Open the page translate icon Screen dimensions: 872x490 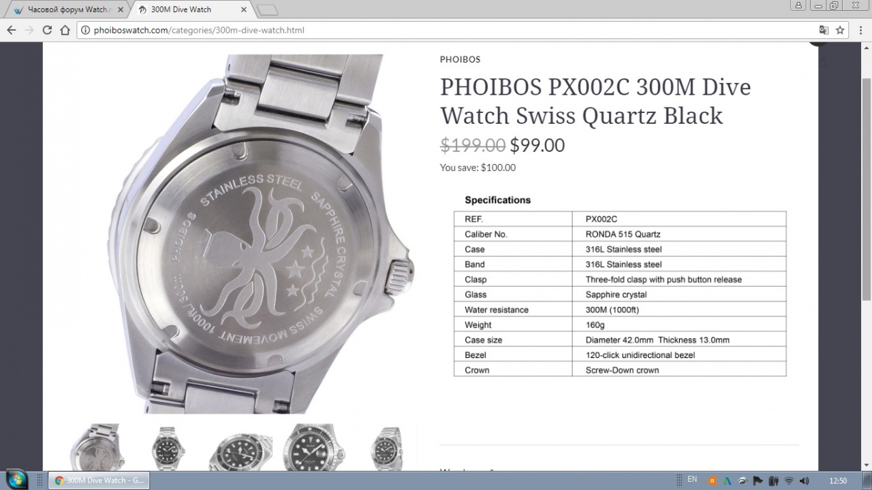(x=824, y=30)
